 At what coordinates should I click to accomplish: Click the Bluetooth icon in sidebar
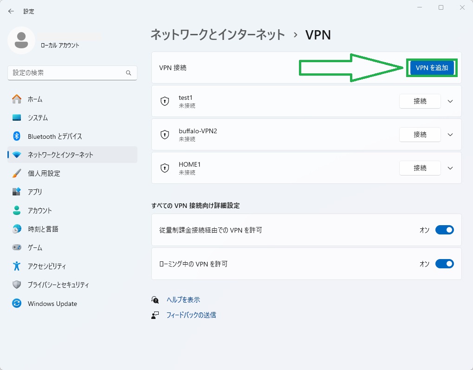17,136
